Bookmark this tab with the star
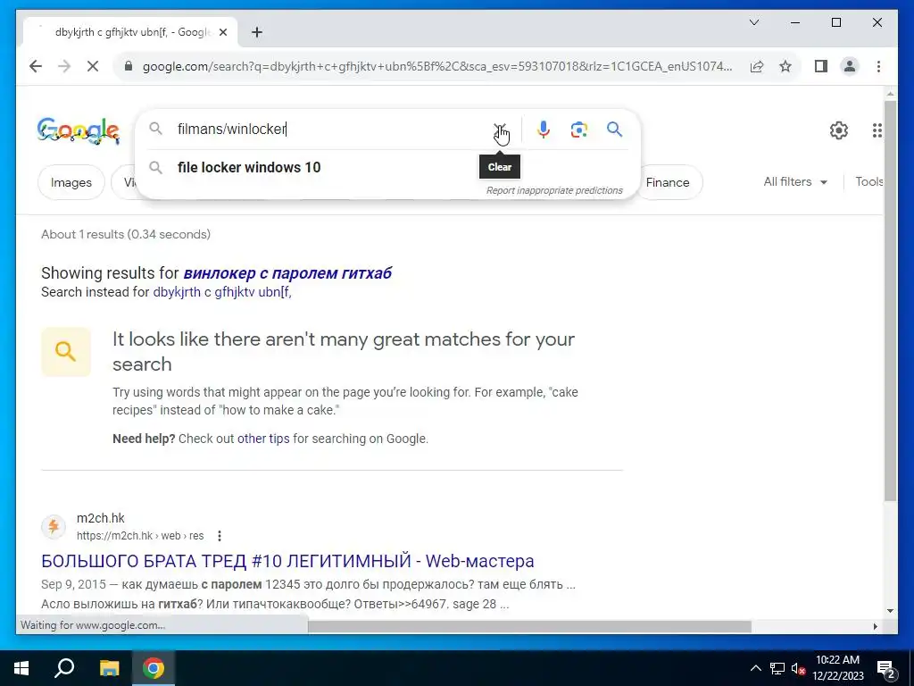 (x=785, y=66)
